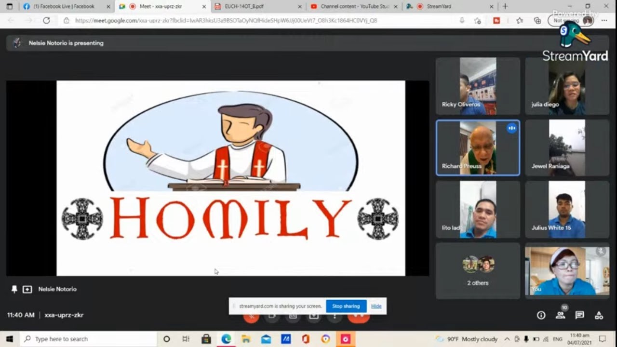617x347 pixels.
Task: Open the Collections icon in Edge
Action: click(x=537, y=20)
